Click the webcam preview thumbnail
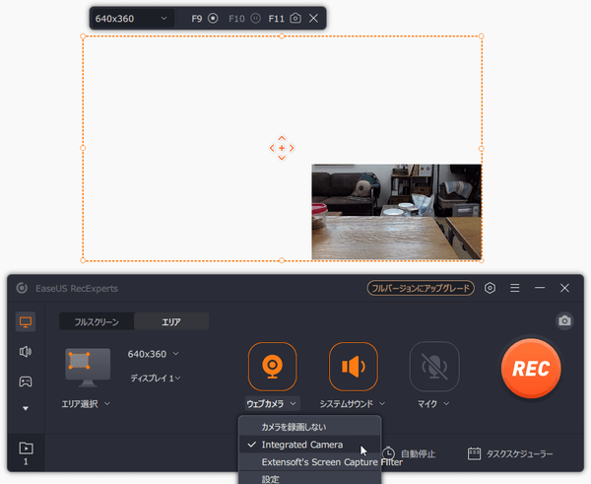 click(397, 212)
